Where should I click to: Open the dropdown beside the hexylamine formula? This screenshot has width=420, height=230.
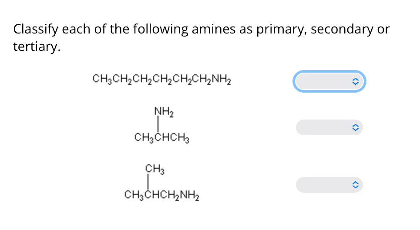(329, 81)
